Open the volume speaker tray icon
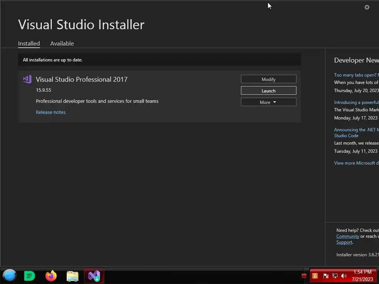 [344, 276]
